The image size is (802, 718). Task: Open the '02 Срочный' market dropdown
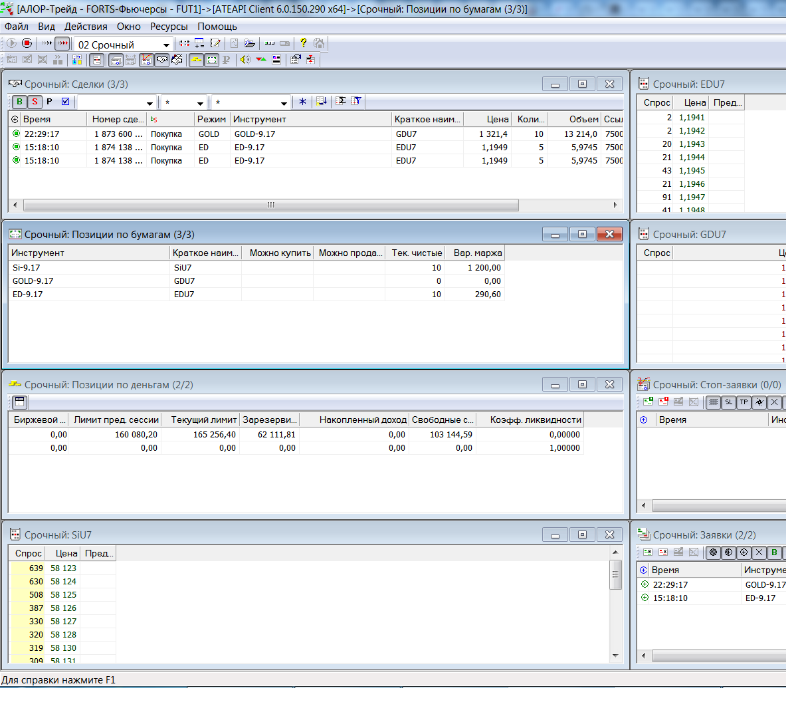(x=166, y=45)
